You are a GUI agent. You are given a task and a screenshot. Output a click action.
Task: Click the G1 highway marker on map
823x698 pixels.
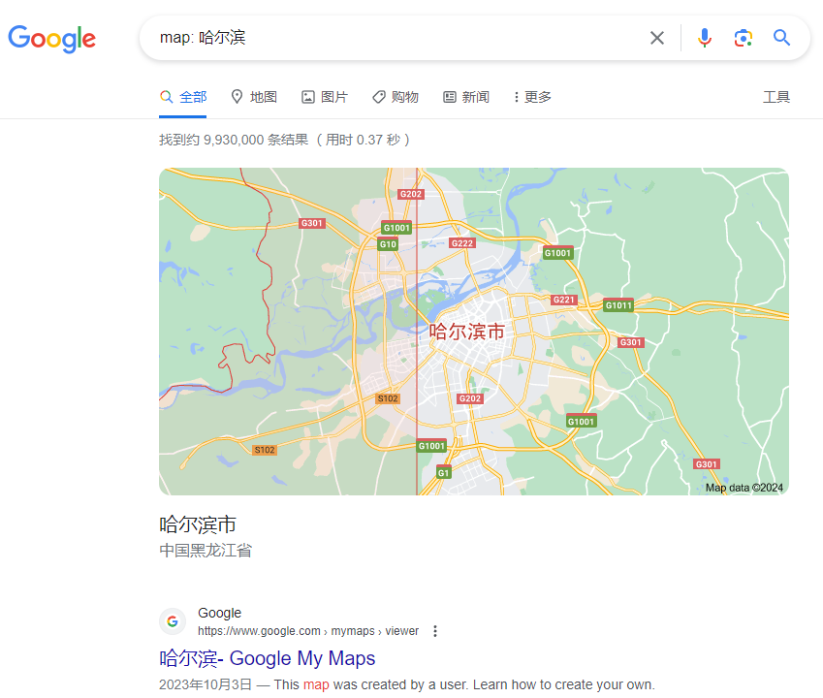click(x=444, y=472)
